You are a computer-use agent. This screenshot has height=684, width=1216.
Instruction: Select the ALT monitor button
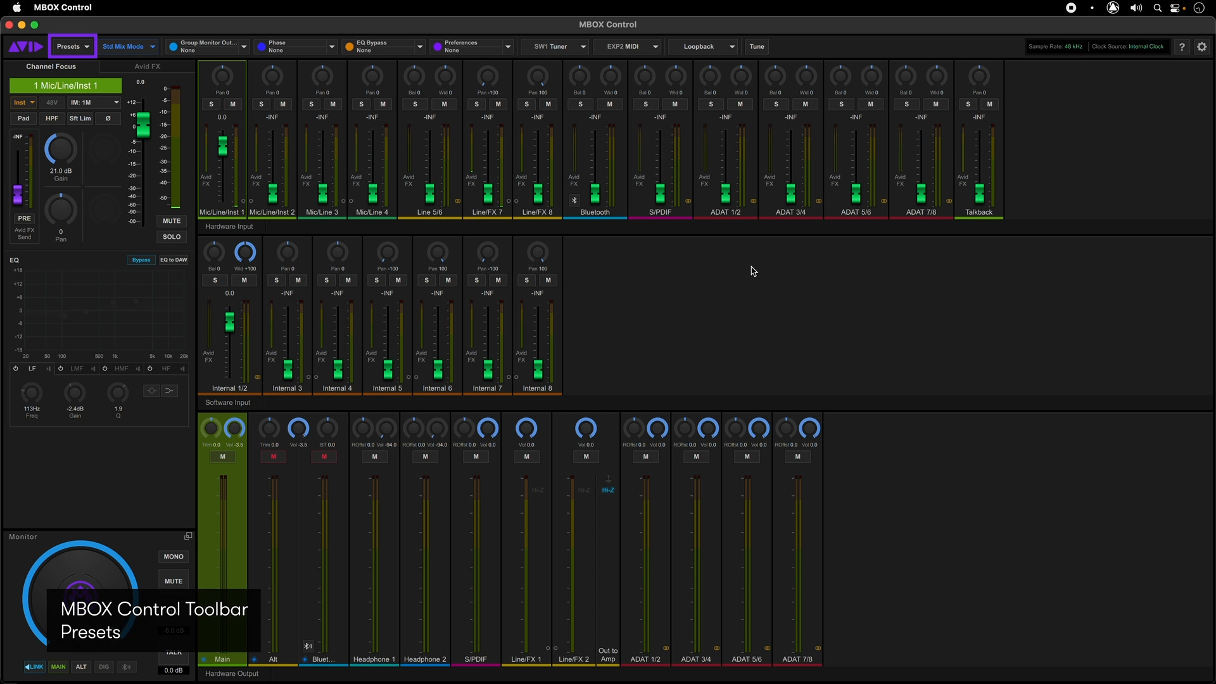pos(81,666)
